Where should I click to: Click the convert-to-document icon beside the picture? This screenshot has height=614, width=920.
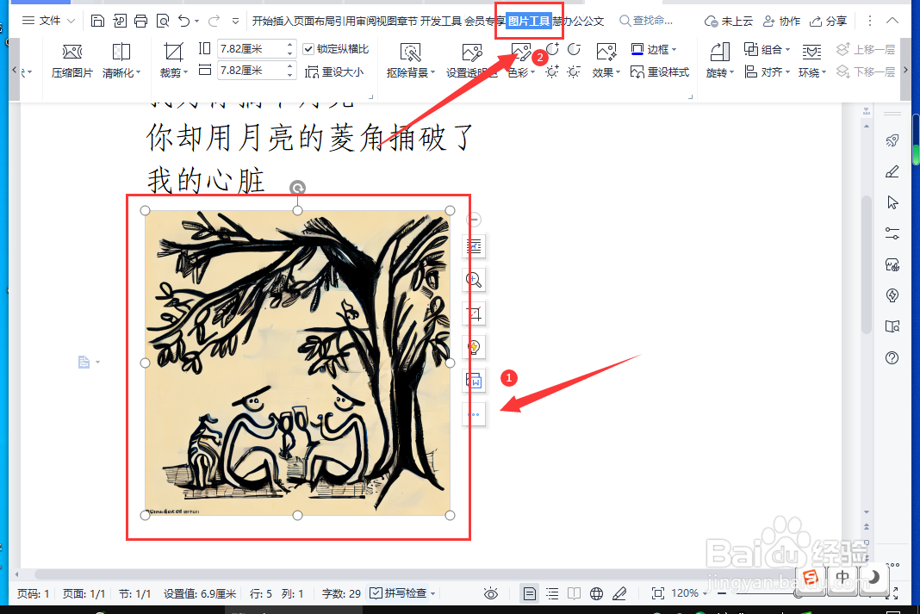pyautogui.click(x=474, y=381)
